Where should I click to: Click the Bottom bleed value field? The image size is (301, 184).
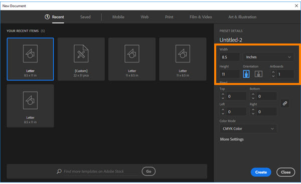tap(266, 96)
